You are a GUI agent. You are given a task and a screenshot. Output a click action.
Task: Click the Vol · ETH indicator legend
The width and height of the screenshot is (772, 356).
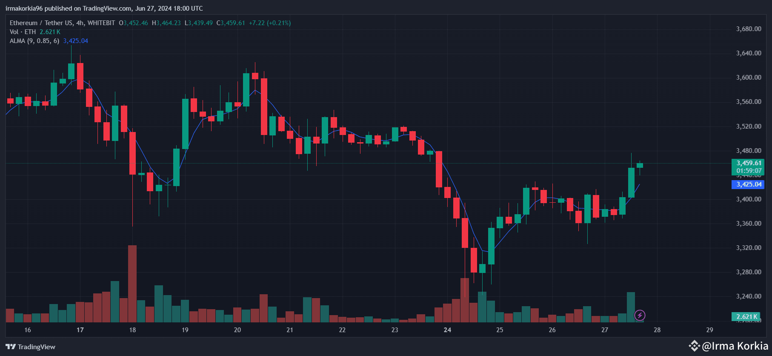click(x=23, y=32)
